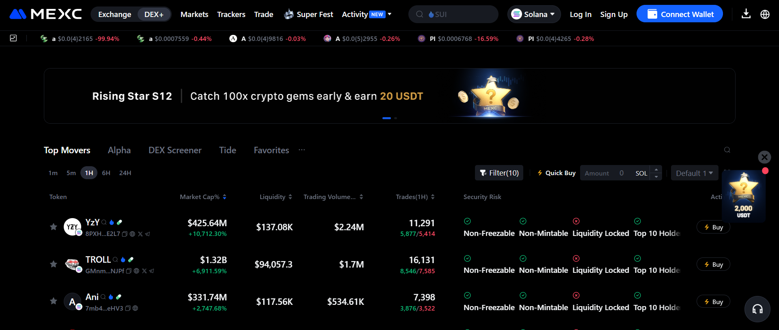Buy the YzY token

713,227
